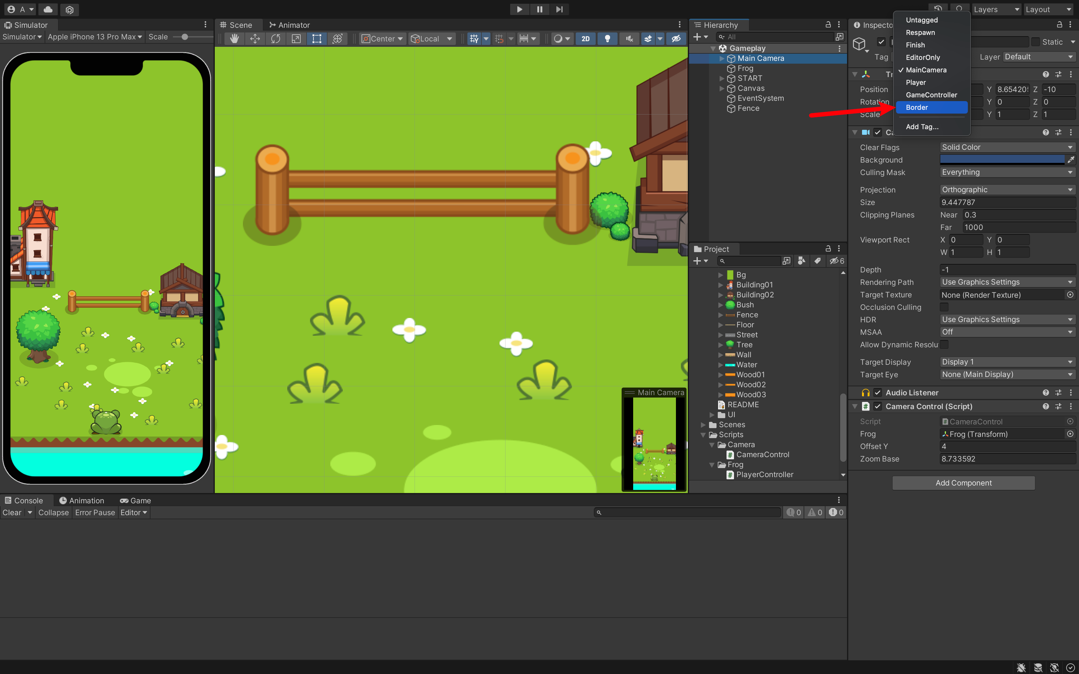
Task: Choose Add Tag... menu entry
Action: [932, 127]
